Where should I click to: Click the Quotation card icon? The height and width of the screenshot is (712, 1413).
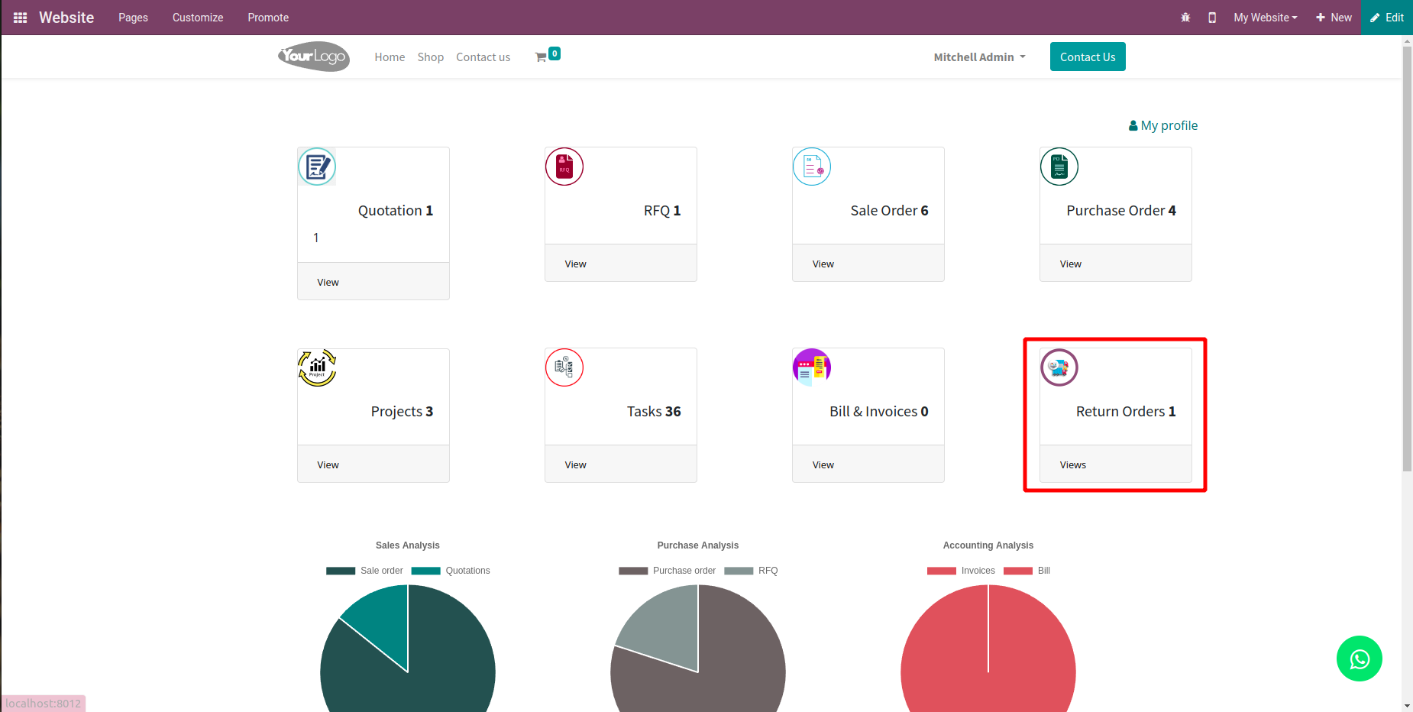(317, 167)
